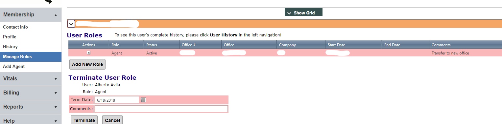Viewport: 502px width, 124px height.
Task: Go to the Profile page
Action: click(10, 37)
